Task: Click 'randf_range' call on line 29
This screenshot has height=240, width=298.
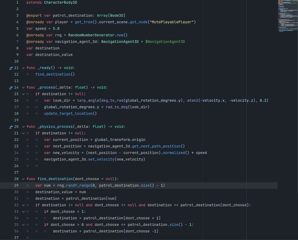Action: (78, 186)
